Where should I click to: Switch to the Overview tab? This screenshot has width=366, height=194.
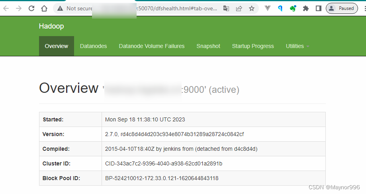click(57, 46)
